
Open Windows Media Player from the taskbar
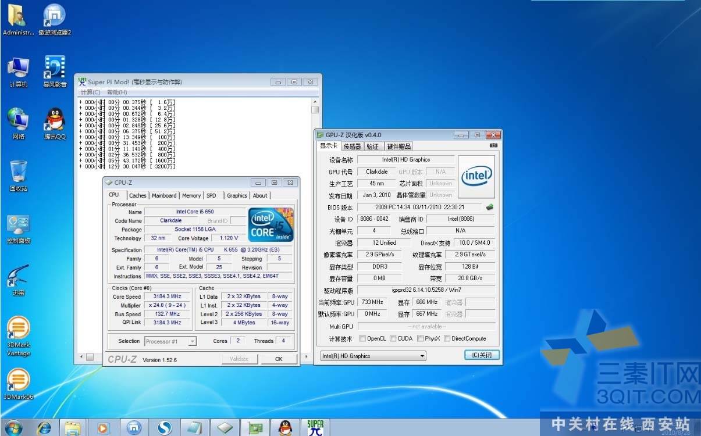coord(102,428)
